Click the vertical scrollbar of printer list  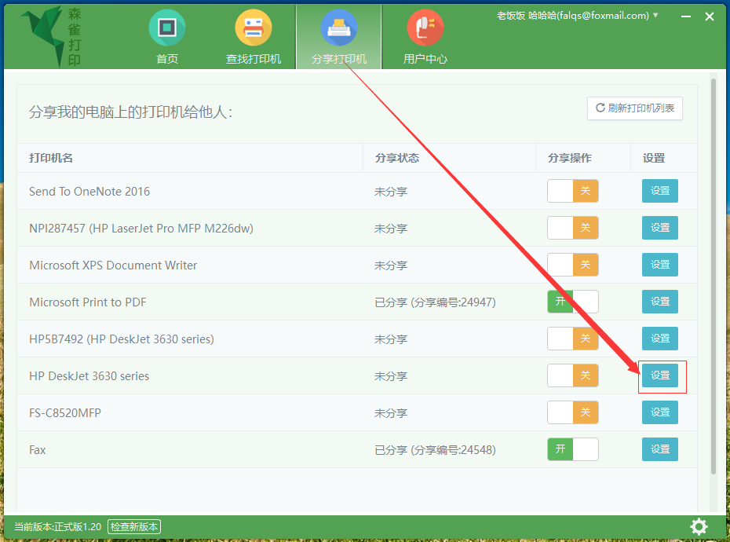(714, 276)
